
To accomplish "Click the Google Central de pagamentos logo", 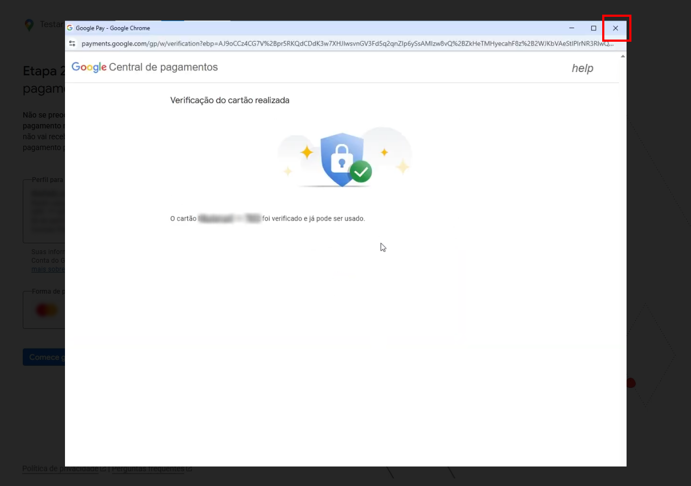I will pyautogui.click(x=145, y=67).
